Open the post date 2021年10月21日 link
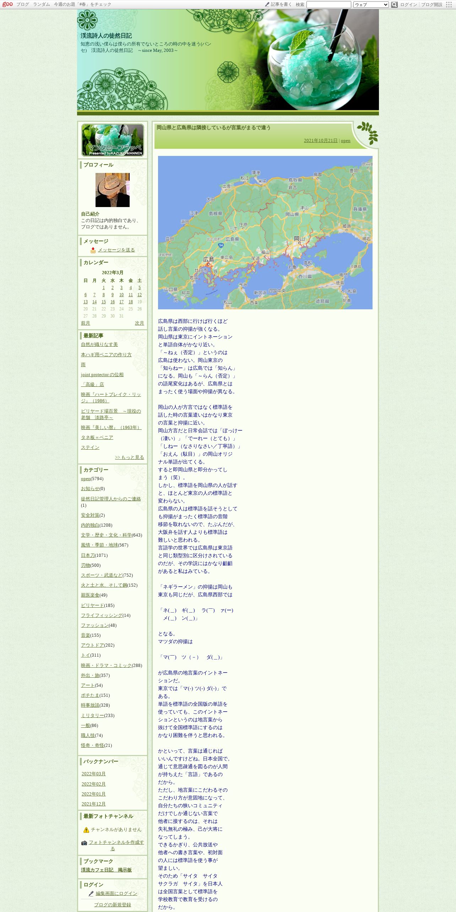The image size is (456, 912). point(321,141)
